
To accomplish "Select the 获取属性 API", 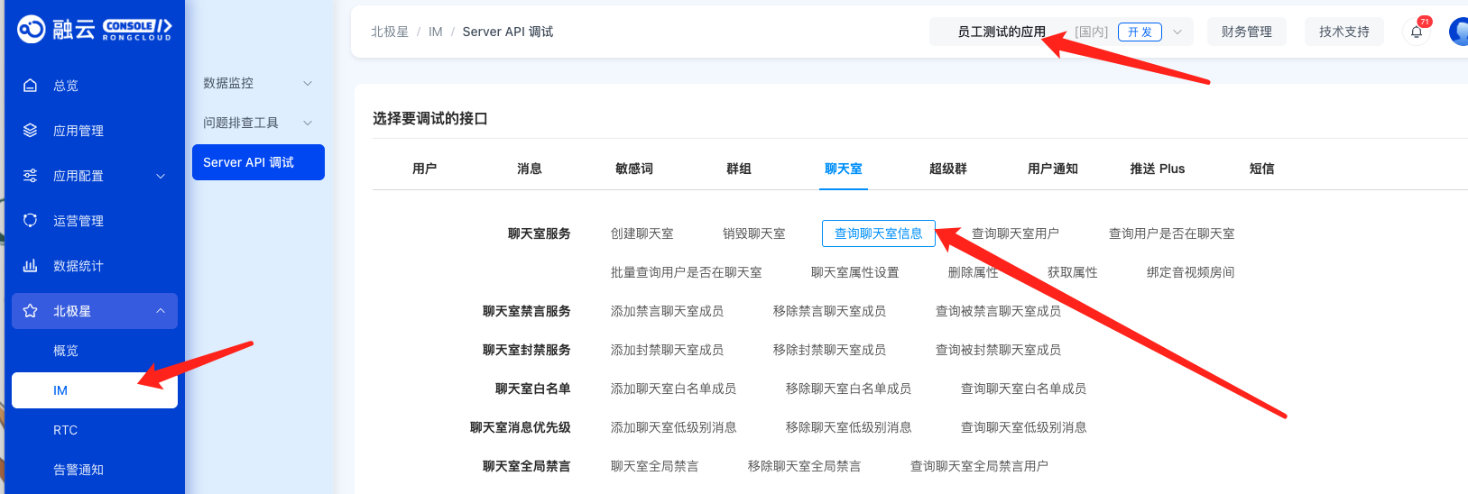I will coord(1073,272).
